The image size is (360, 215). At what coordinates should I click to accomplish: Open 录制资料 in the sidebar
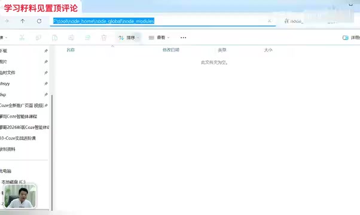click(24, 149)
